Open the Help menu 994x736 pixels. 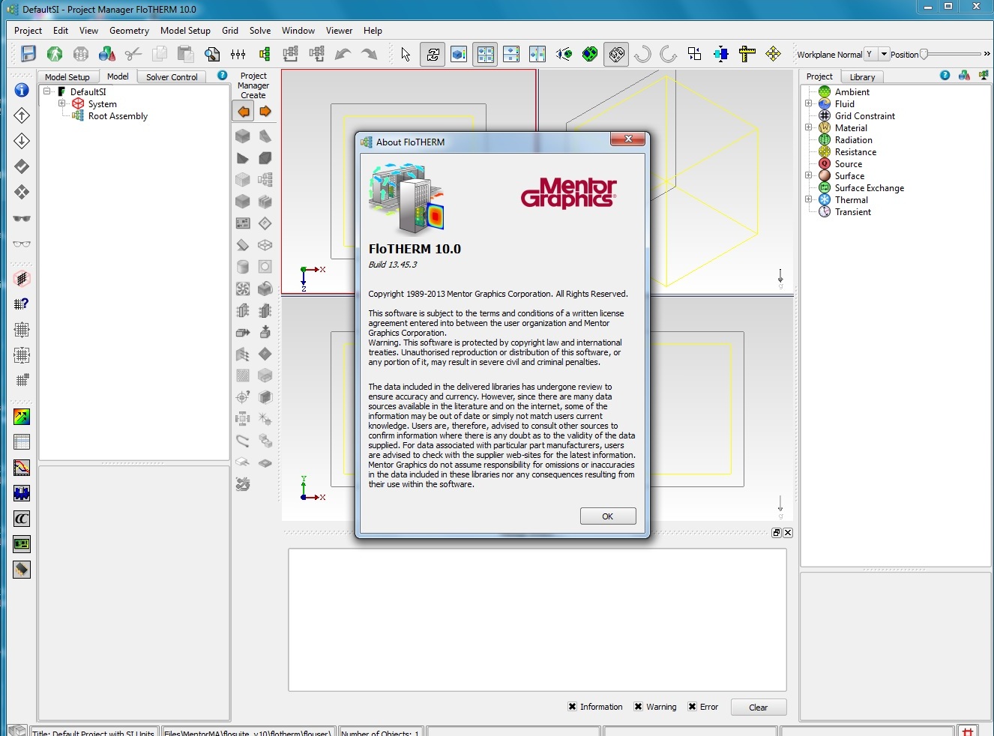point(373,31)
